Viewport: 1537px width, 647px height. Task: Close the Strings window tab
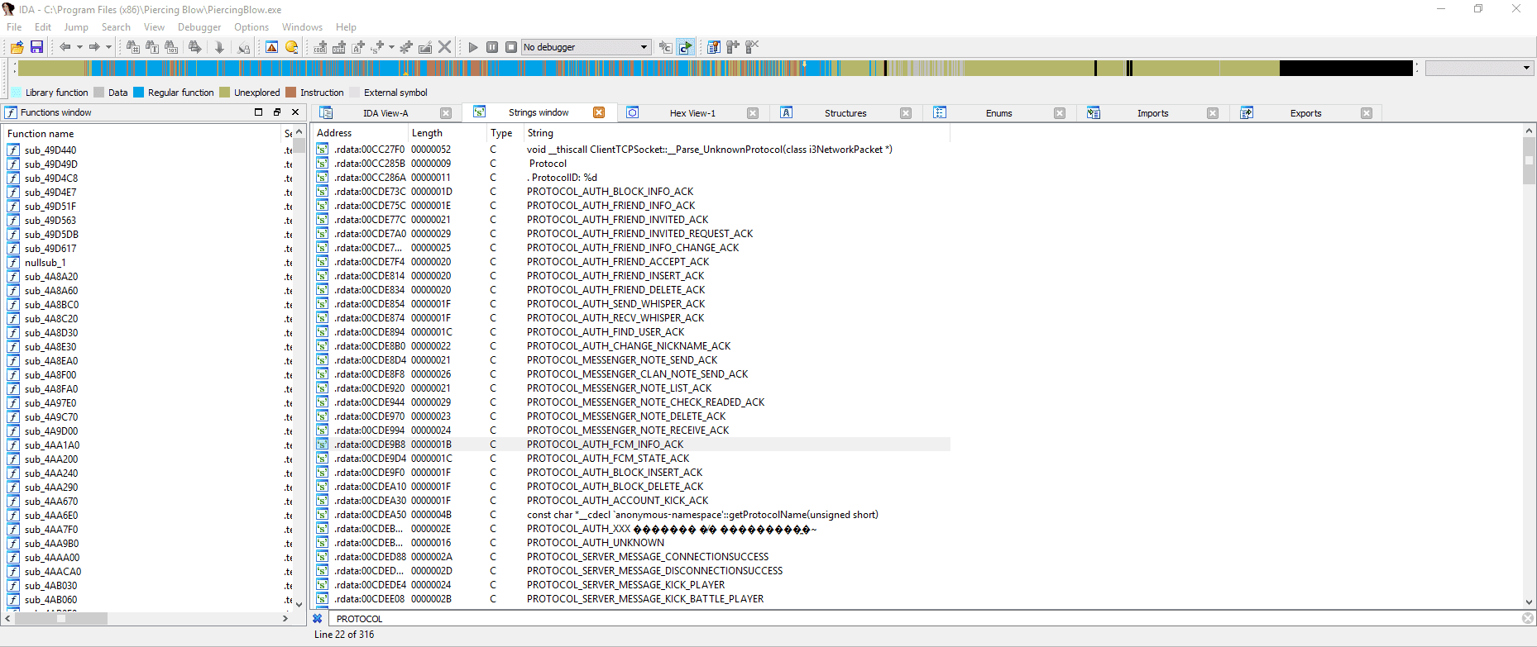599,112
